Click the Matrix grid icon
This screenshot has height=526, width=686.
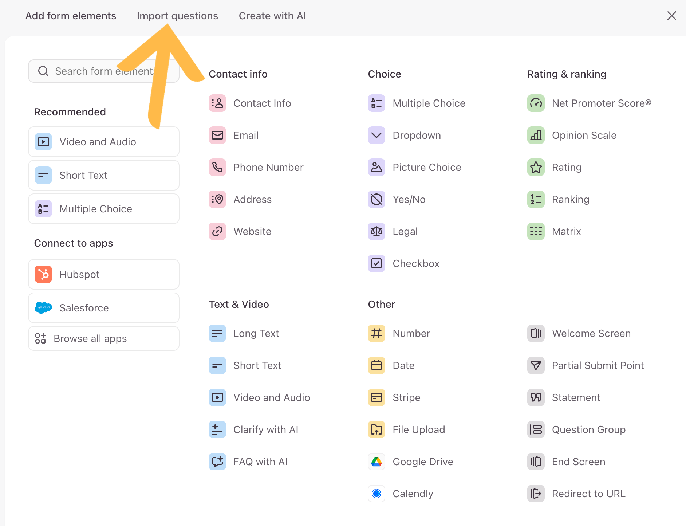pos(536,231)
